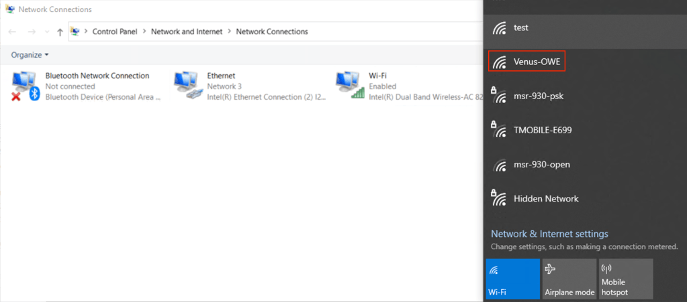Select the TMOBILE-E699 network
687x302 pixels.
point(543,130)
